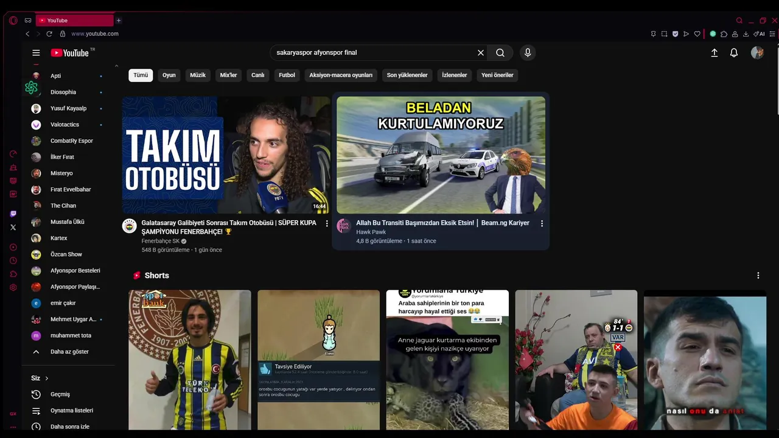The height and width of the screenshot is (438, 779).
Task: Open Twitch in the Opera sidebar
Action: coord(13,214)
